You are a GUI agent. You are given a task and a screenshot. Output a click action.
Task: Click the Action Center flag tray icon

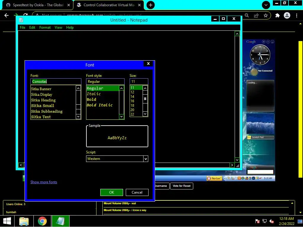click(x=257, y=221)
